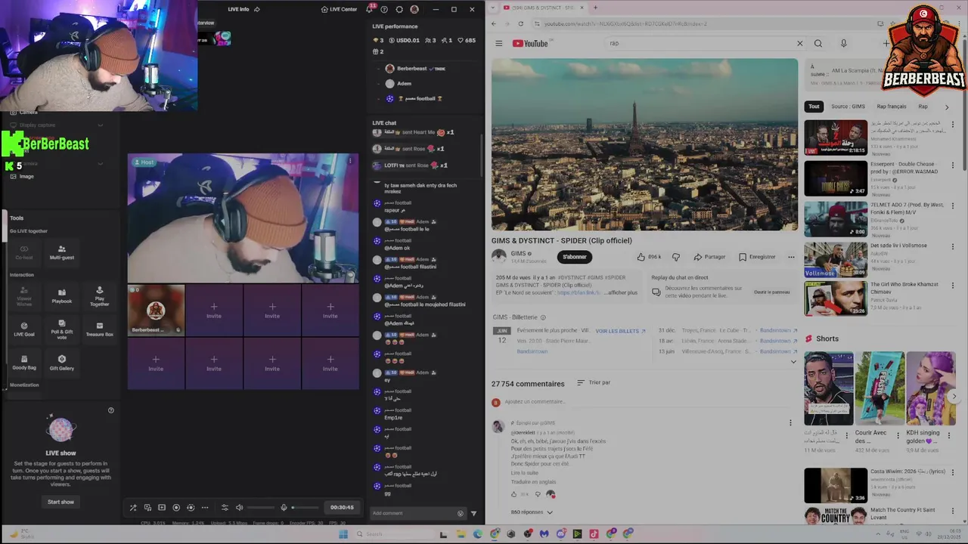The width and height of the screenshot is (968, 544).
Task: Click YouTube voice search microphone
Action: [844, 43]
